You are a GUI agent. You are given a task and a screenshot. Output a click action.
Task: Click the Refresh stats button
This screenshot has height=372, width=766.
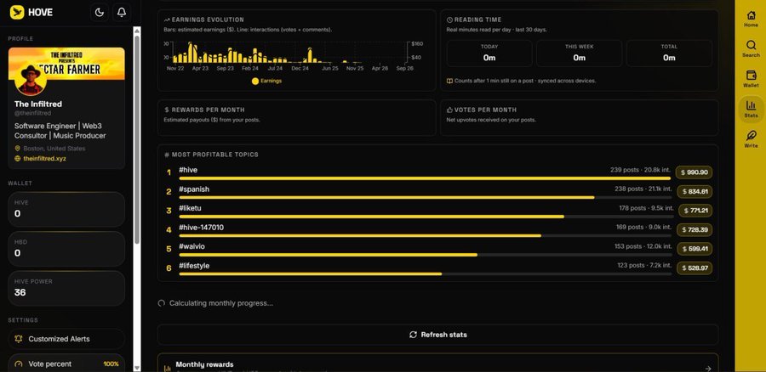[437, 335]
